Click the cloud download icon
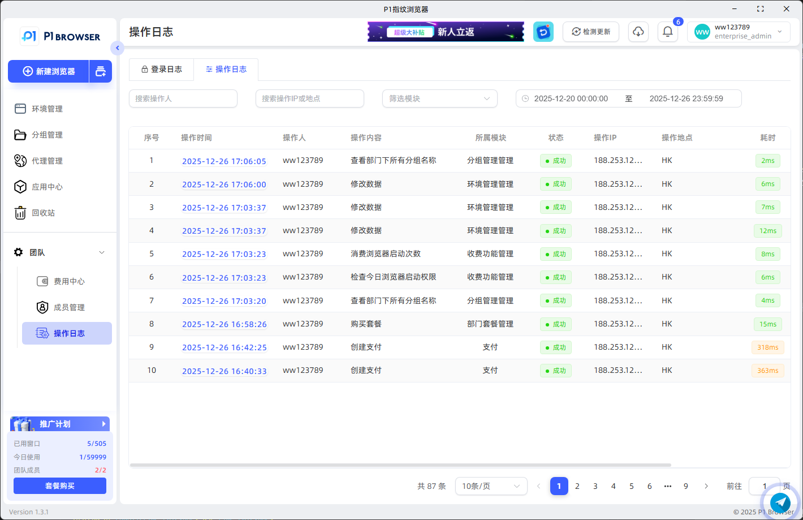This screenshot has height=520, width=803. 638,32
